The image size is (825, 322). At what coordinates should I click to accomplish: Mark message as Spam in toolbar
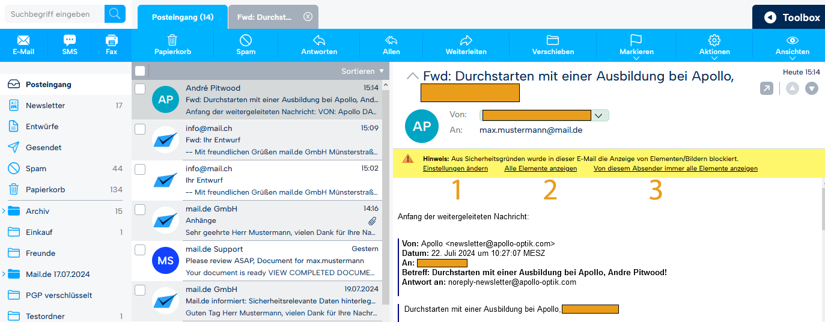pos(246,45)
